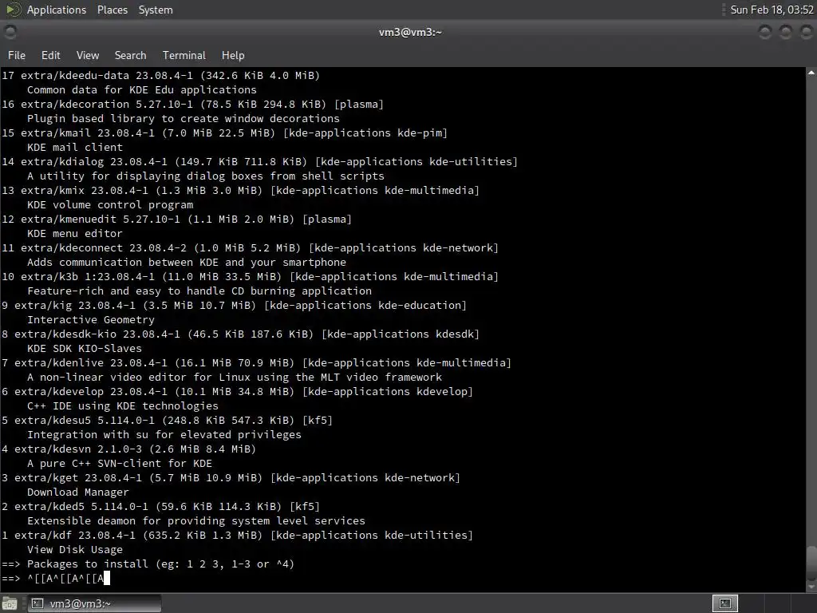Click 'A pure C++ SVN-client for KDE' text
817x613 pixels.
[x=120, y=464]
